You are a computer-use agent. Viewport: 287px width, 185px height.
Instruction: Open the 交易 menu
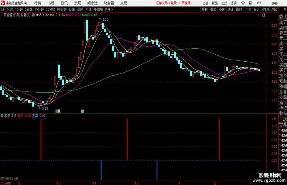point(124,3)
